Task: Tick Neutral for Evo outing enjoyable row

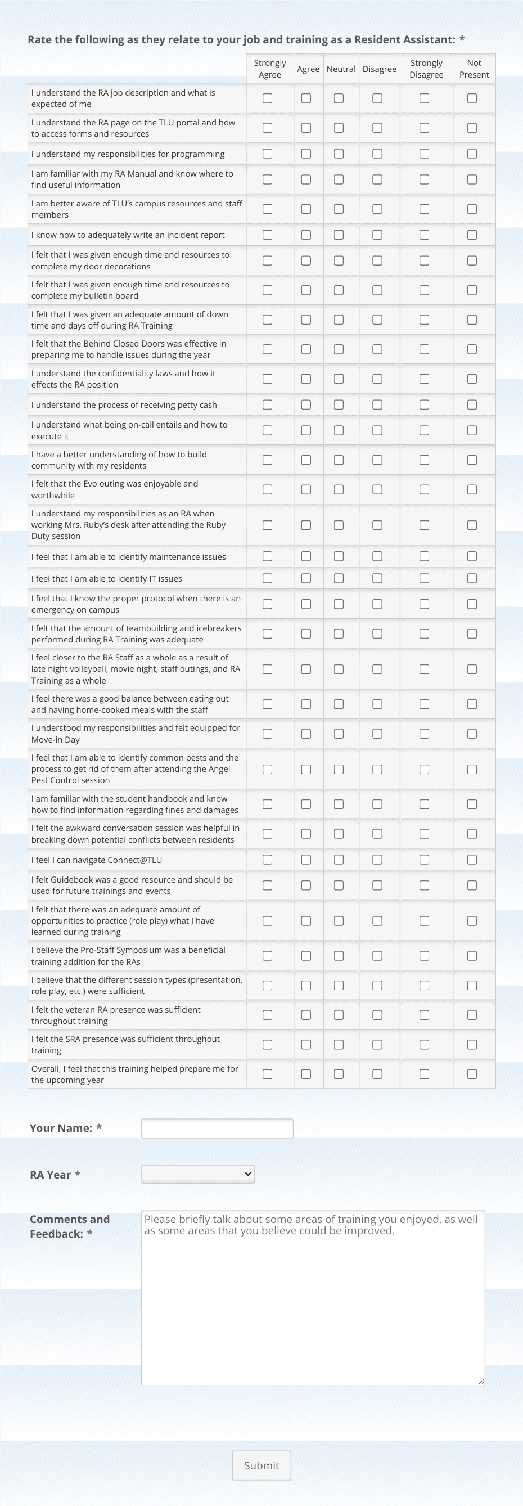Action: (339, 489)
